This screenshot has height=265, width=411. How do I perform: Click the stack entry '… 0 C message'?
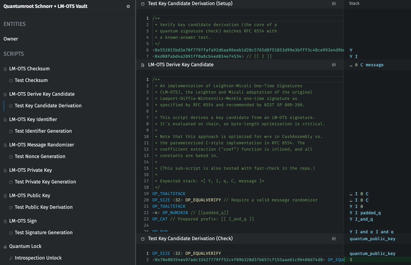click(x=366, y=65)
